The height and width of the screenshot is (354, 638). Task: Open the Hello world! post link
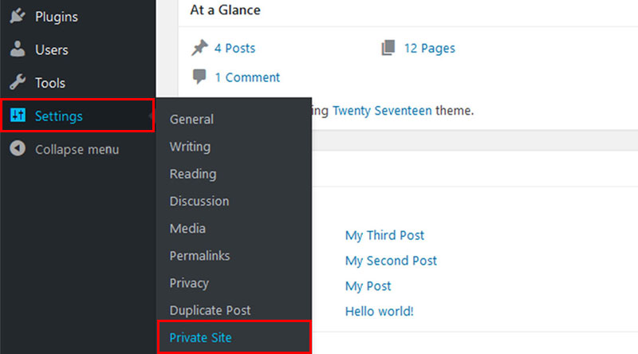(380, 311)
